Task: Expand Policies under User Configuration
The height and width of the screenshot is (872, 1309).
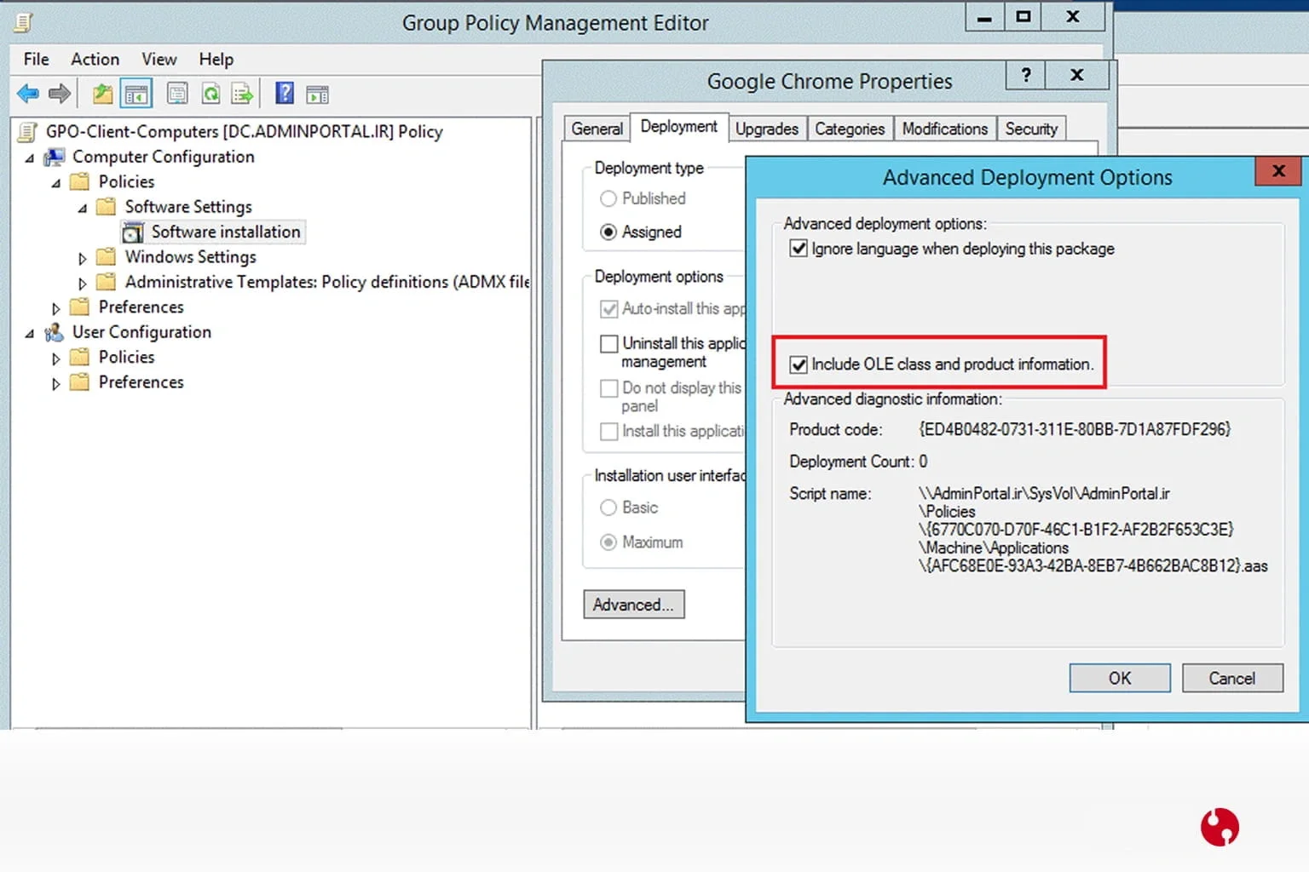Action: tap(56, 359)
